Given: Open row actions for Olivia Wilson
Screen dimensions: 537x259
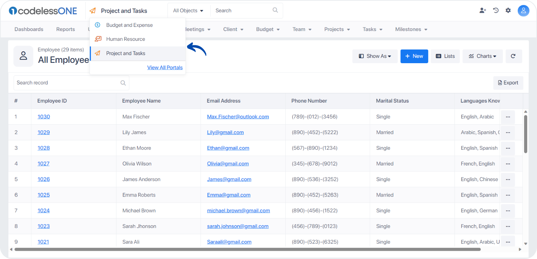Looking at the screenshot, I should (508, 164).
